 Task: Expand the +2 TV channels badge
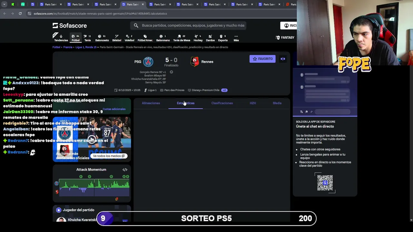click(224, 90)
